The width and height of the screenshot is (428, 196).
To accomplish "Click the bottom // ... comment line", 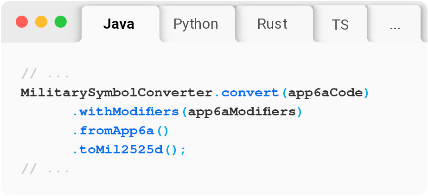I will tap(45, 169).
